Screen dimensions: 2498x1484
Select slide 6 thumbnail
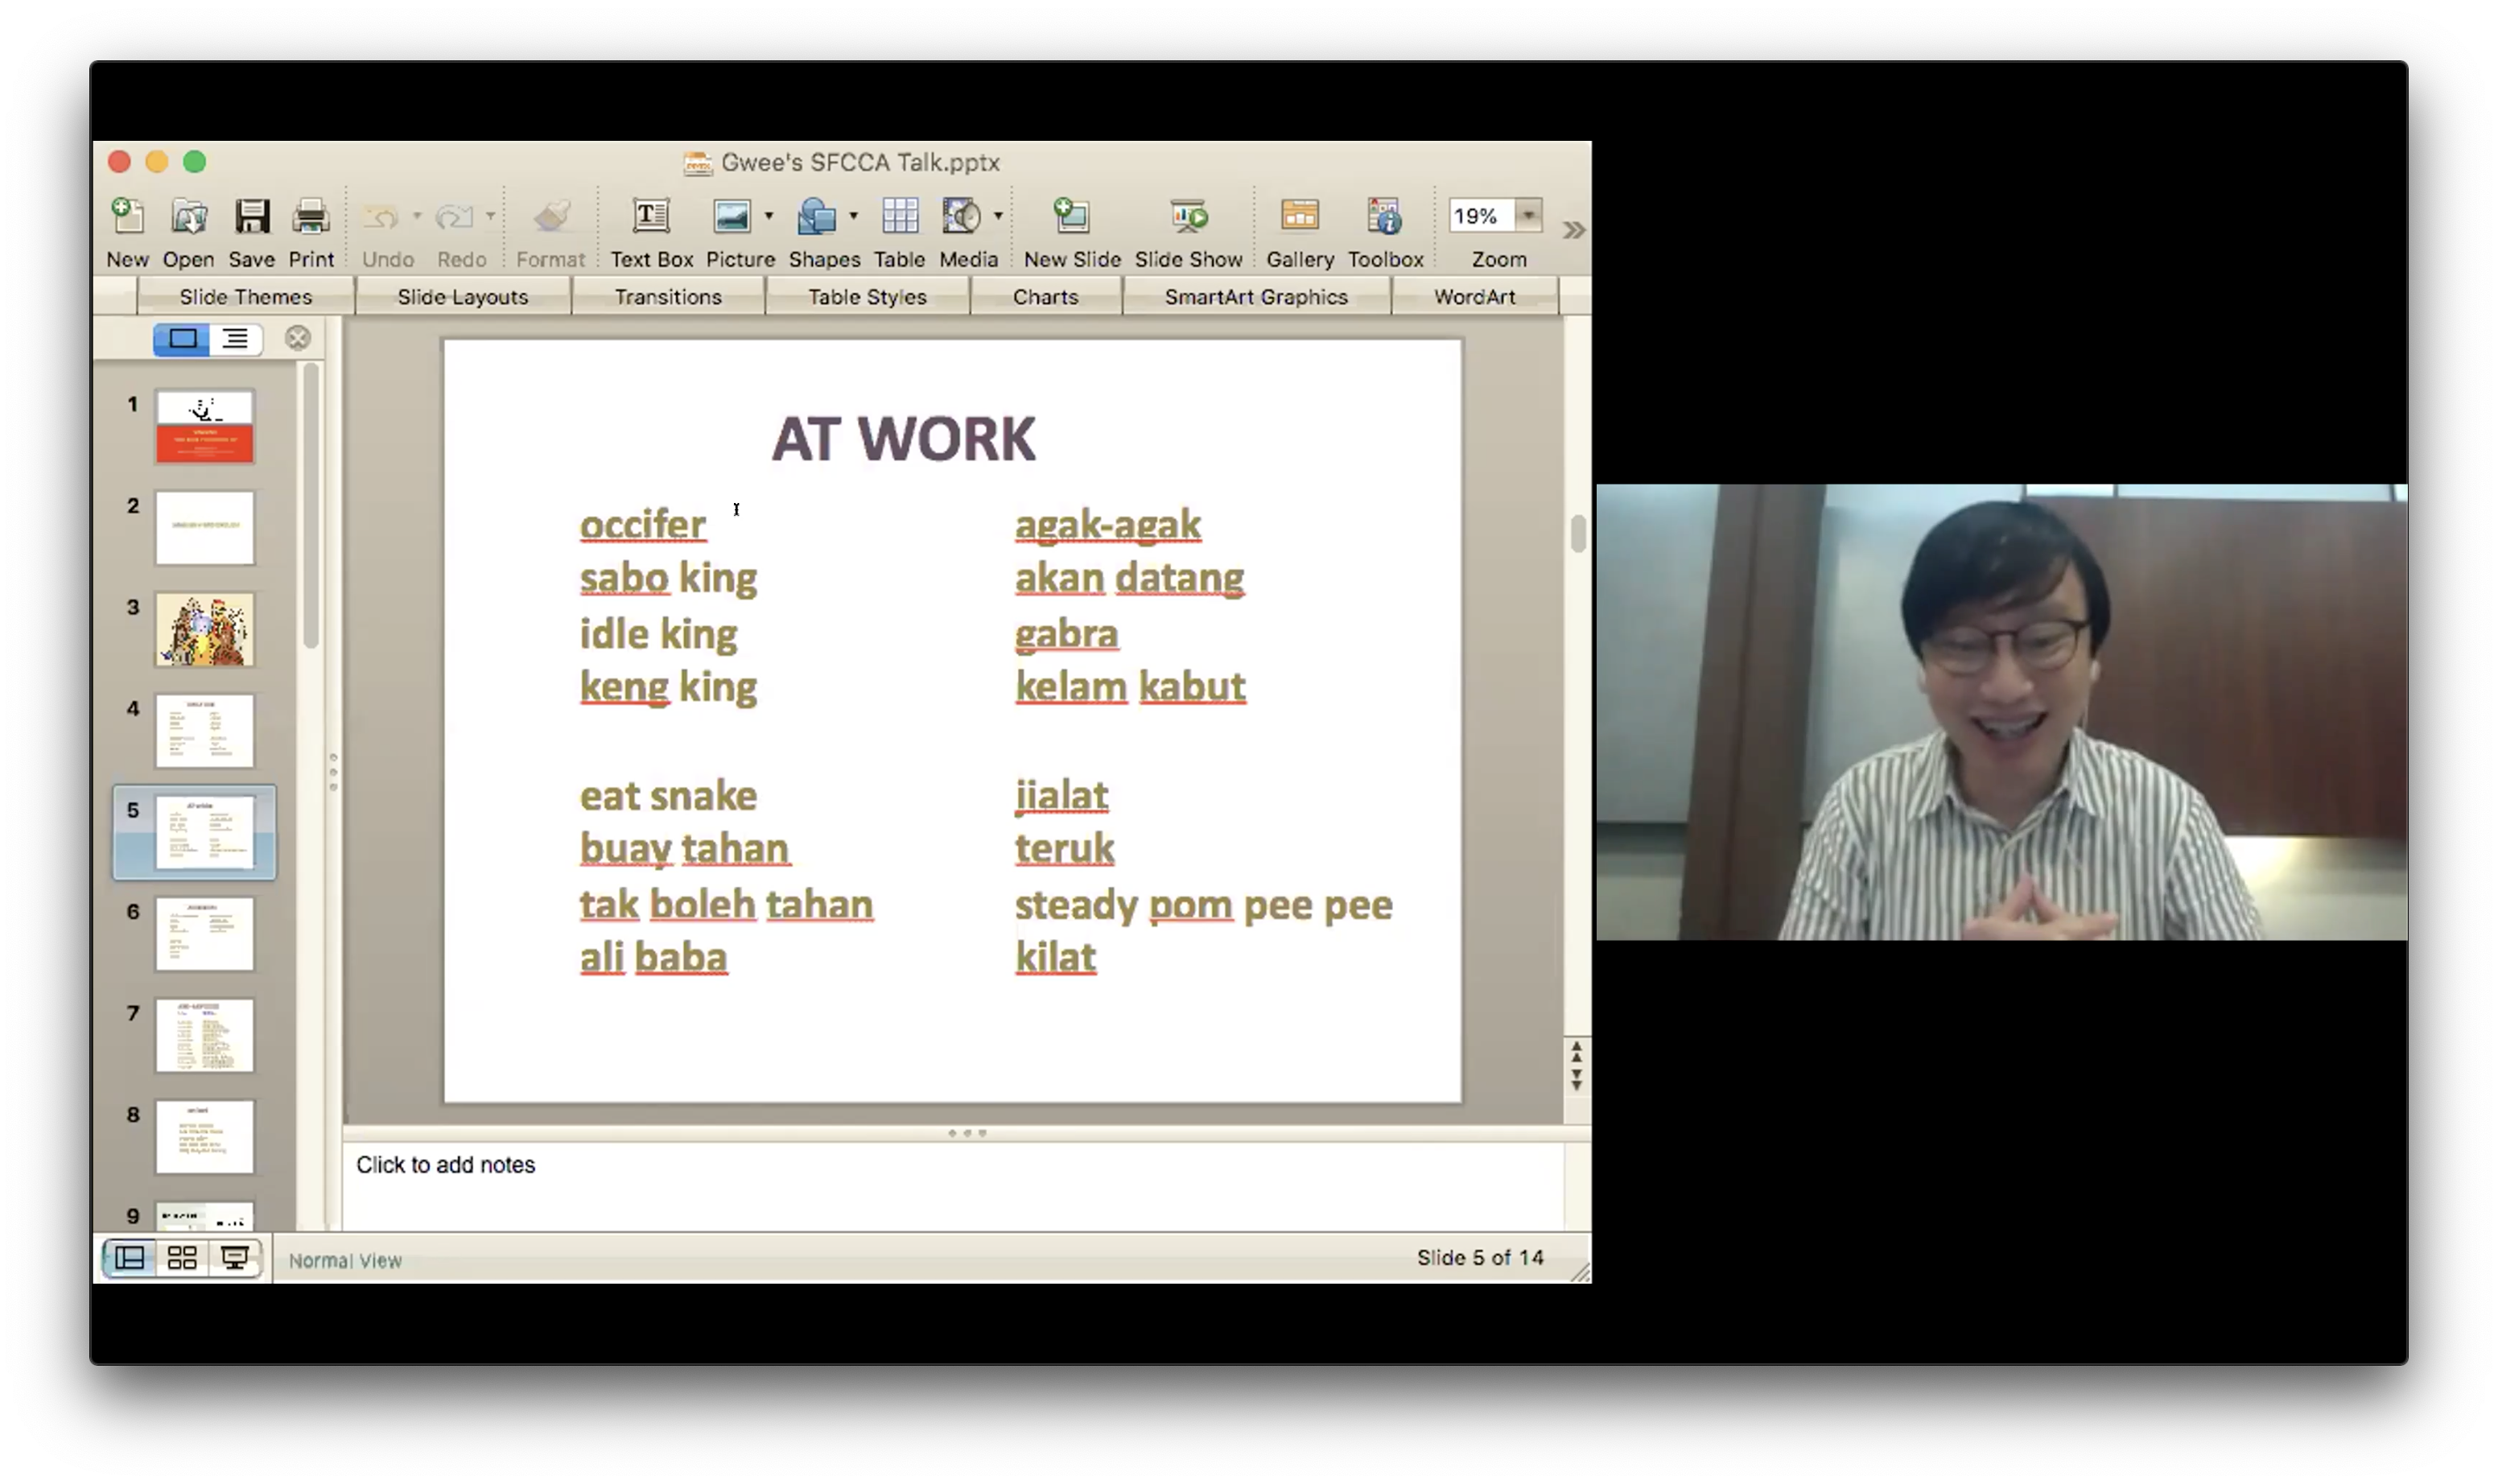[204, 934]
